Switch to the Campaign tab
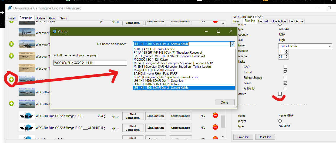The height and width of the screenshot is (143, 336). tap(26, 18)
